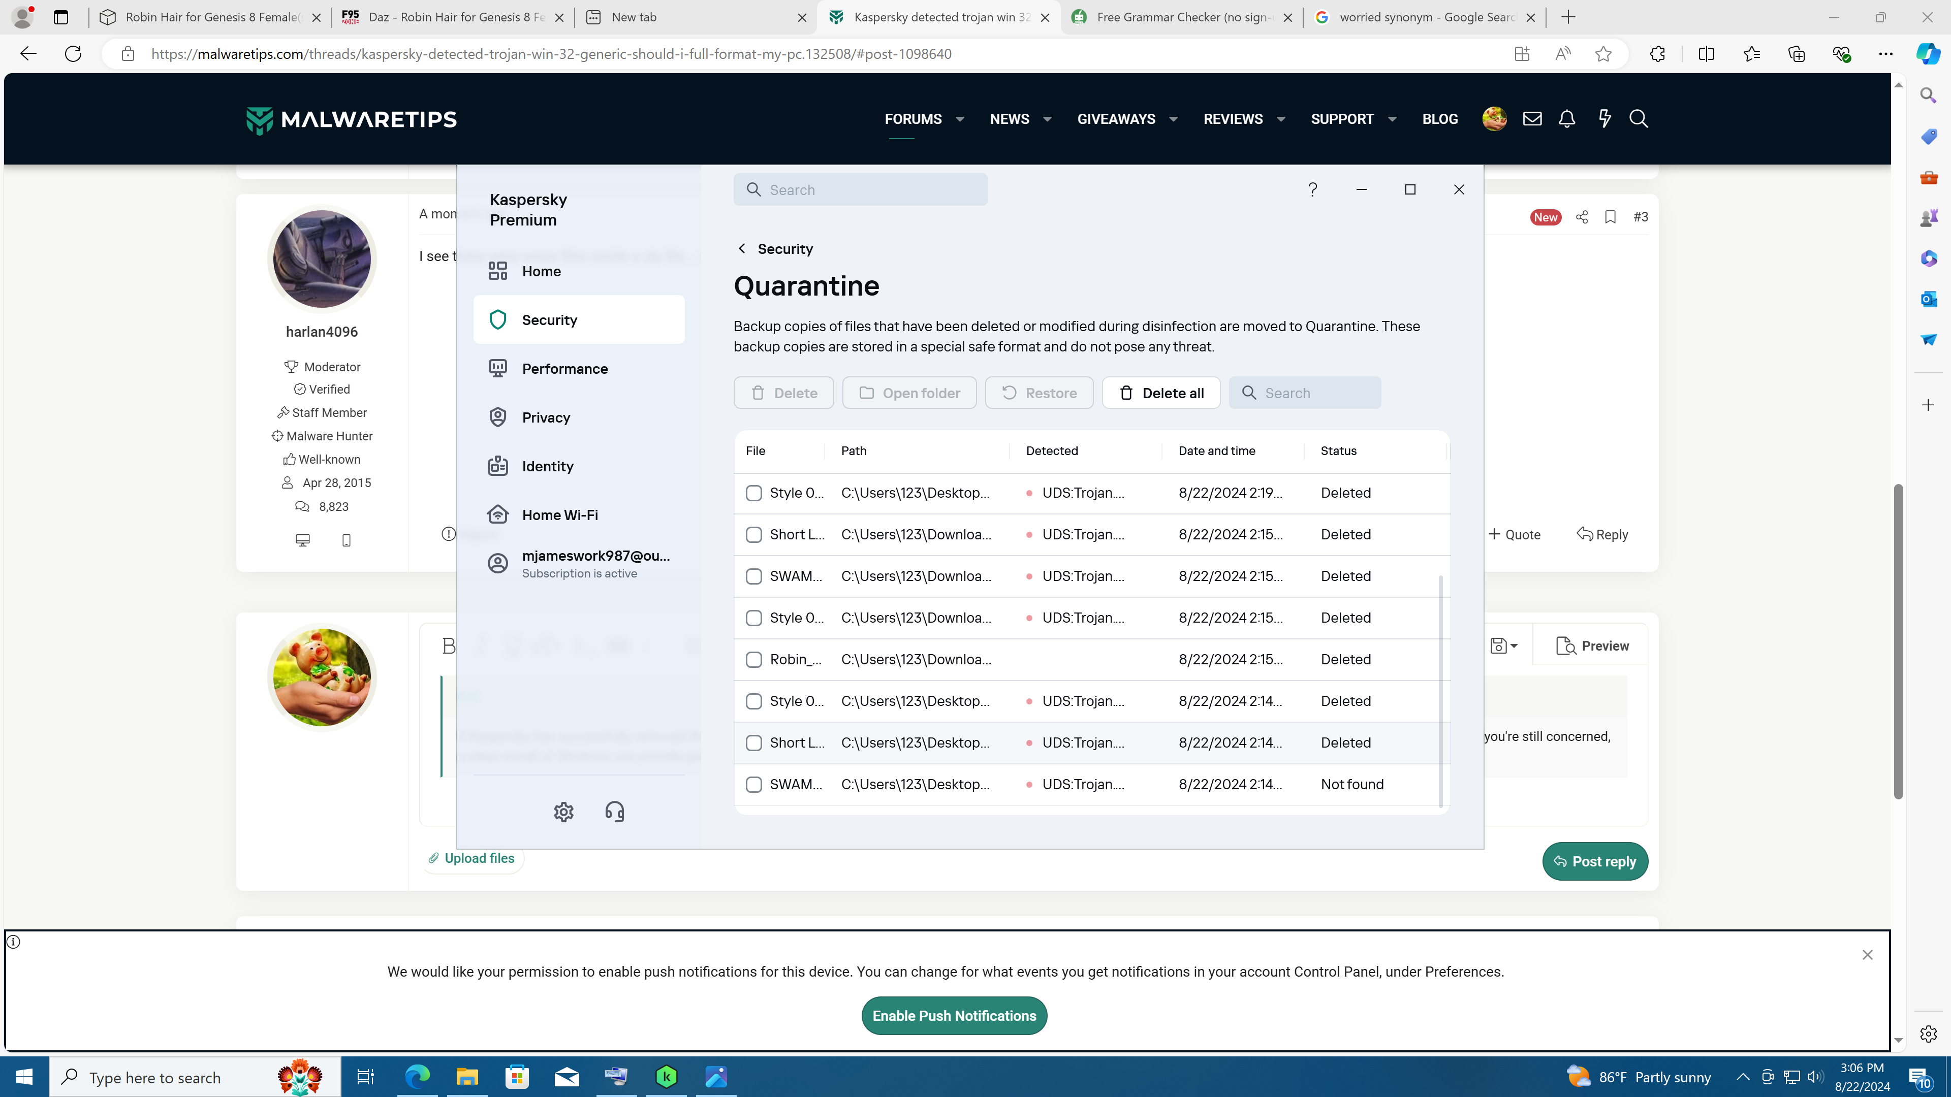Click Enable Push Notifications button
Image resolution: width=1951 pixels, height=1097 pixels.
(x=954, y=1016)
